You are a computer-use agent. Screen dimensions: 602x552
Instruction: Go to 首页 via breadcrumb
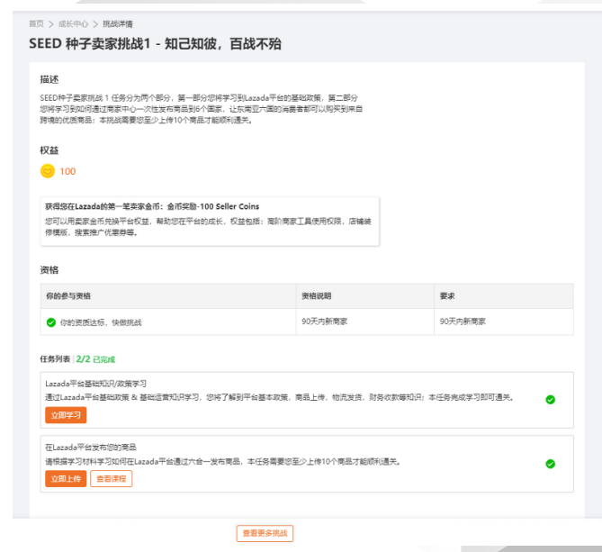(x=36, y=23)
